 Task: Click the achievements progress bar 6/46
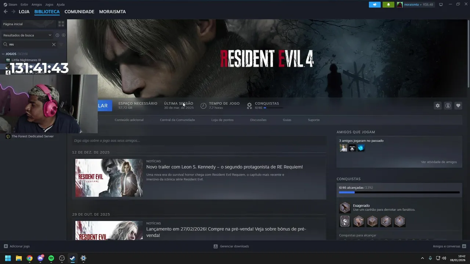point(399,192)
